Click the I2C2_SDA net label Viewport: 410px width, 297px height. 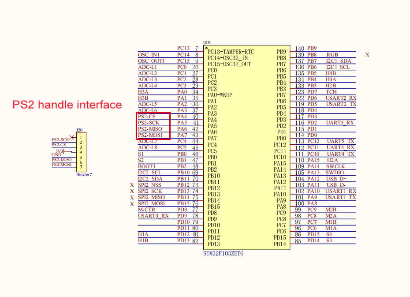pos(150,179)
